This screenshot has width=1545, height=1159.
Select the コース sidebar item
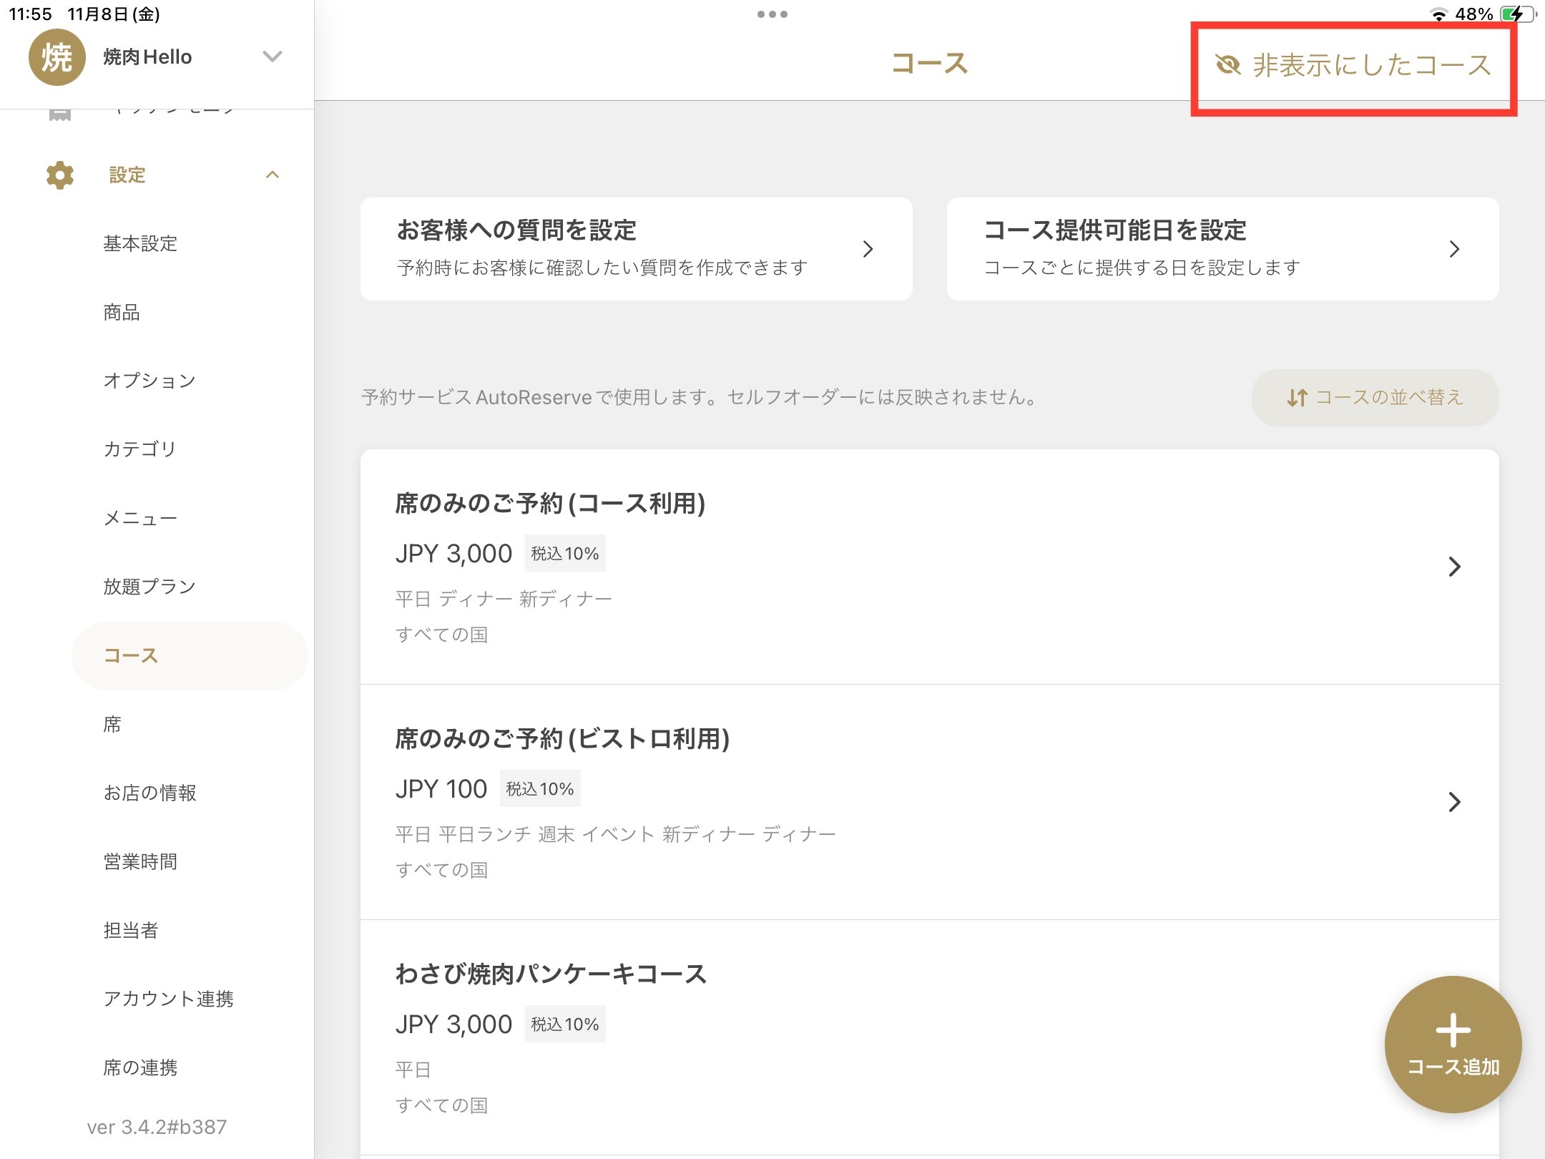tap(190, 656)
